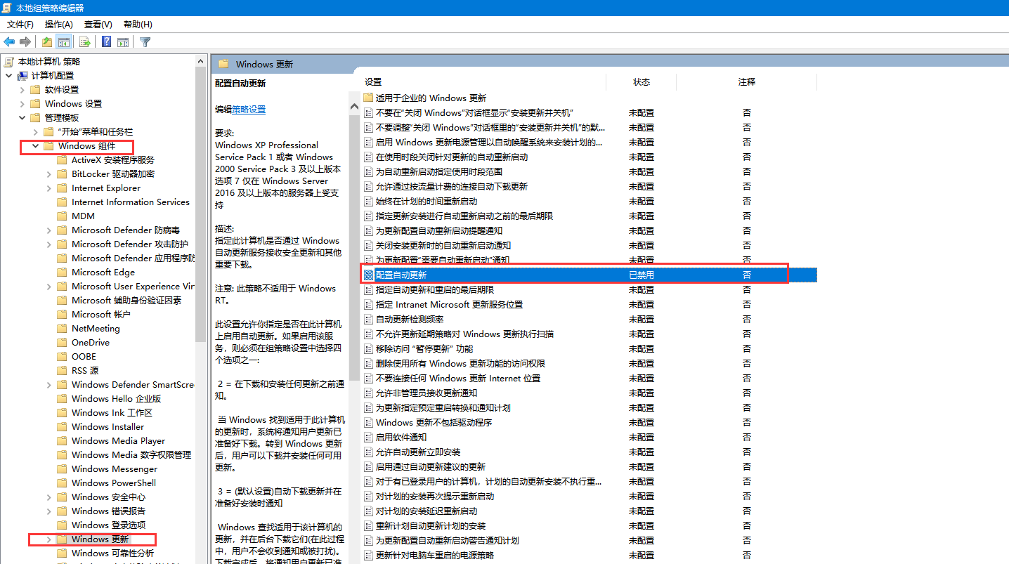Click the Up One Level folder icon
The image size is (1009, 564).
coord(46,41)
